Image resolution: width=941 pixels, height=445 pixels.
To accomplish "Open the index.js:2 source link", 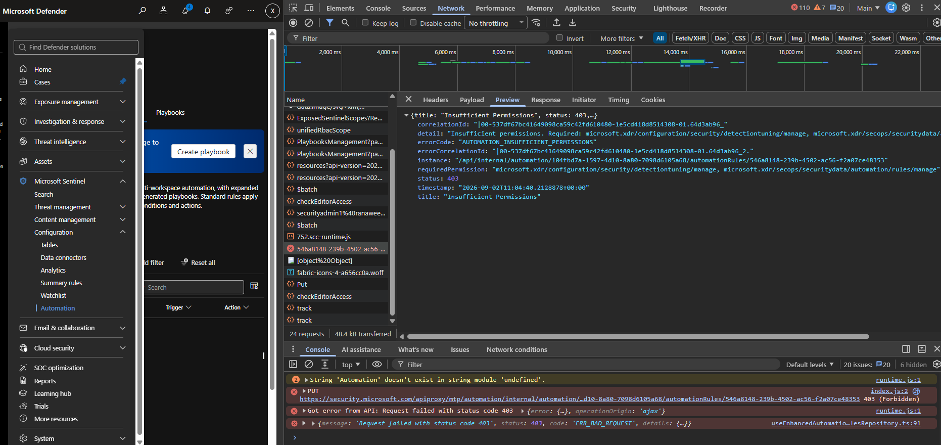I will coord(889,391).
